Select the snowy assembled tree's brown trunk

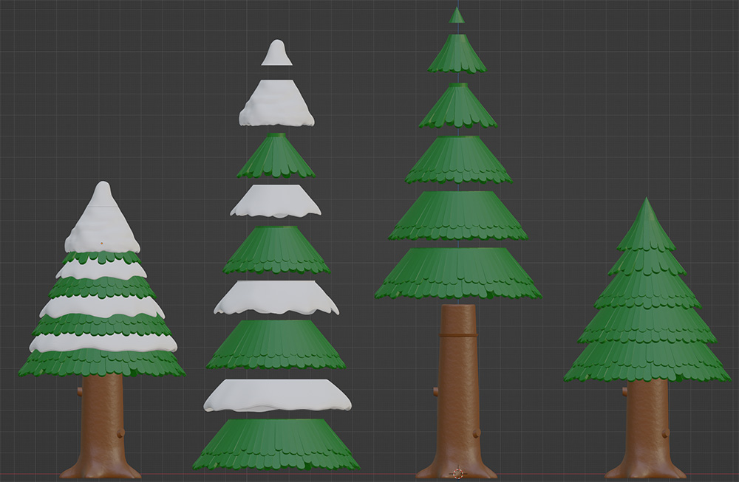101,426
